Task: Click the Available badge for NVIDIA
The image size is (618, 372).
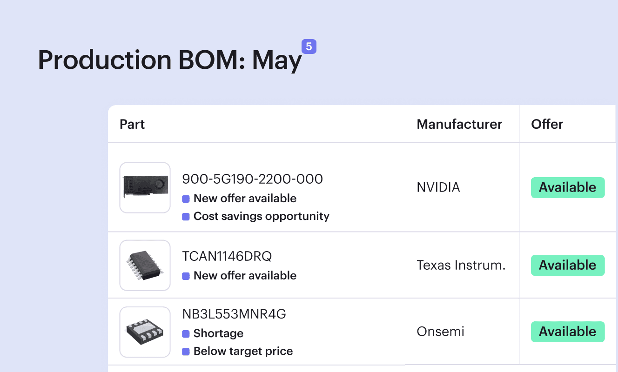Action: (568, 187)
